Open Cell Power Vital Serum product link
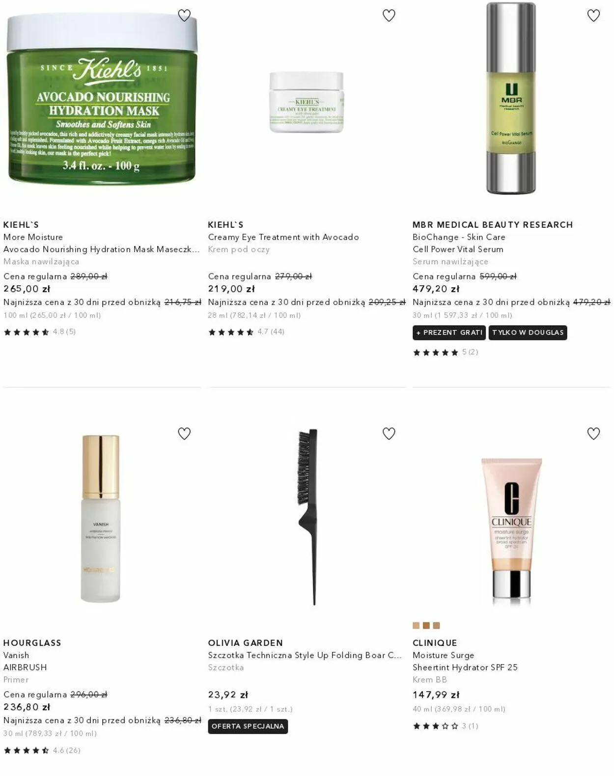 458,249
